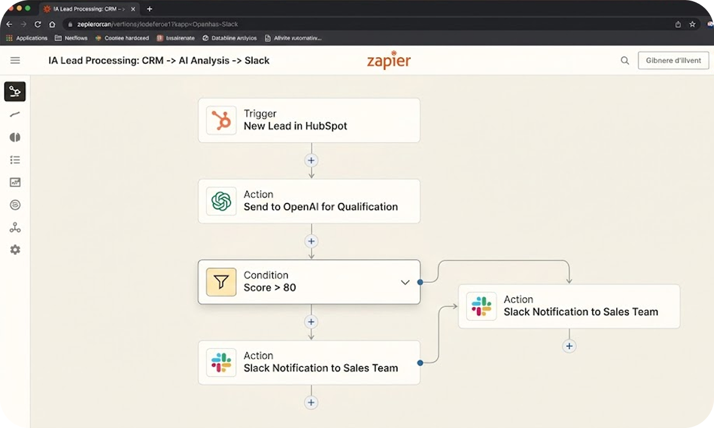Click Slack icon in right-side Action step
The image size is (714, 428).
(x=482, y=306)
